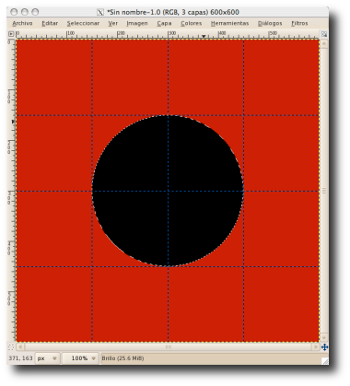Open the Capa menu
The height and width of the screenshot is (386, 350).
(164, 23)
